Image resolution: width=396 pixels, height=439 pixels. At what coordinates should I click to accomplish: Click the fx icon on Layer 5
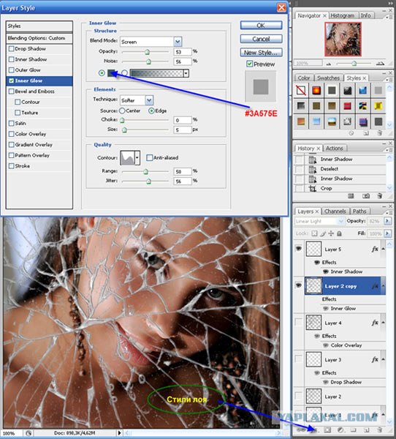click(375, 249)
